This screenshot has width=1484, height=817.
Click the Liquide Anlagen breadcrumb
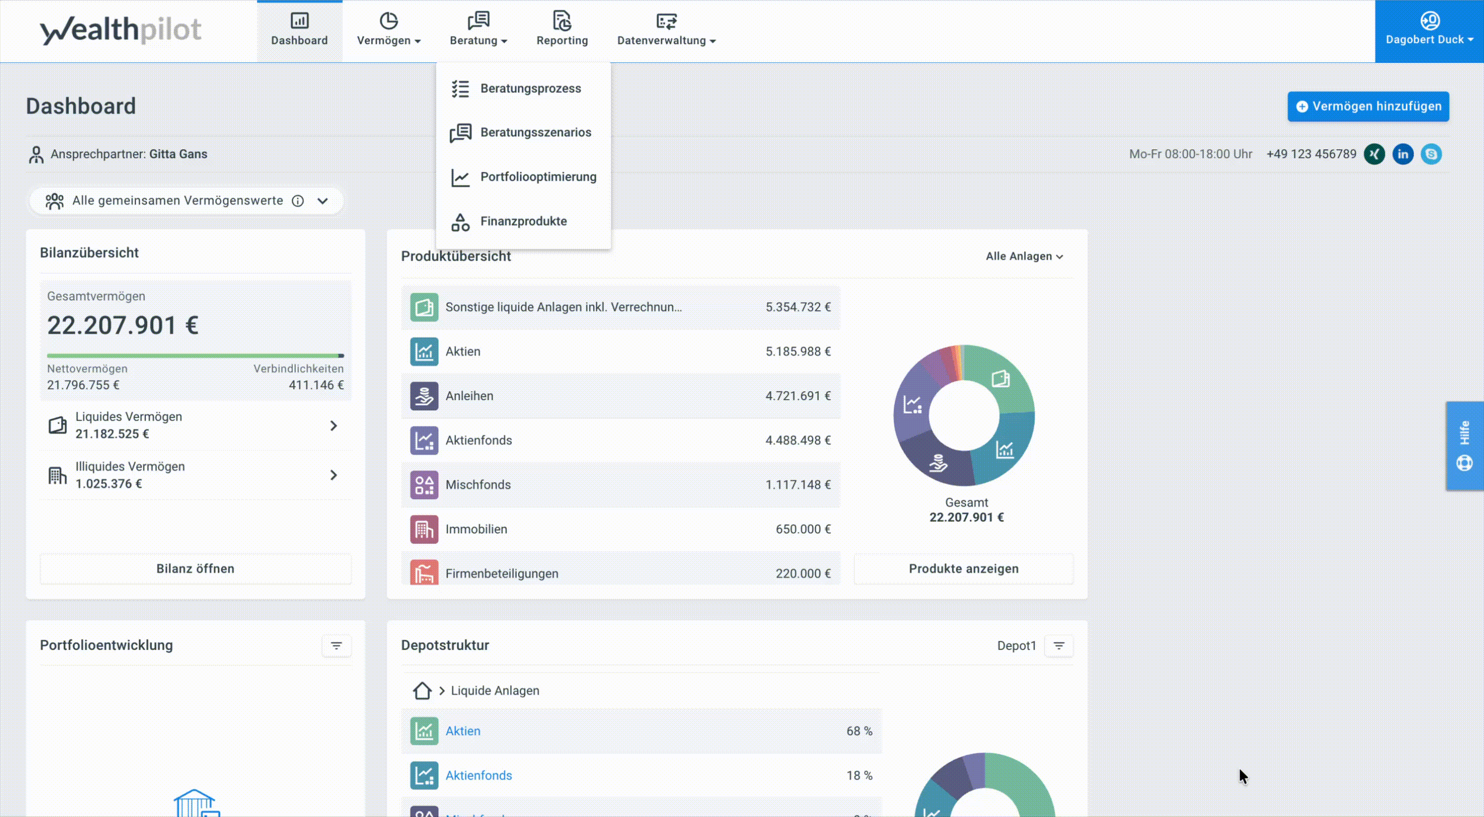[x=495, y=691]
